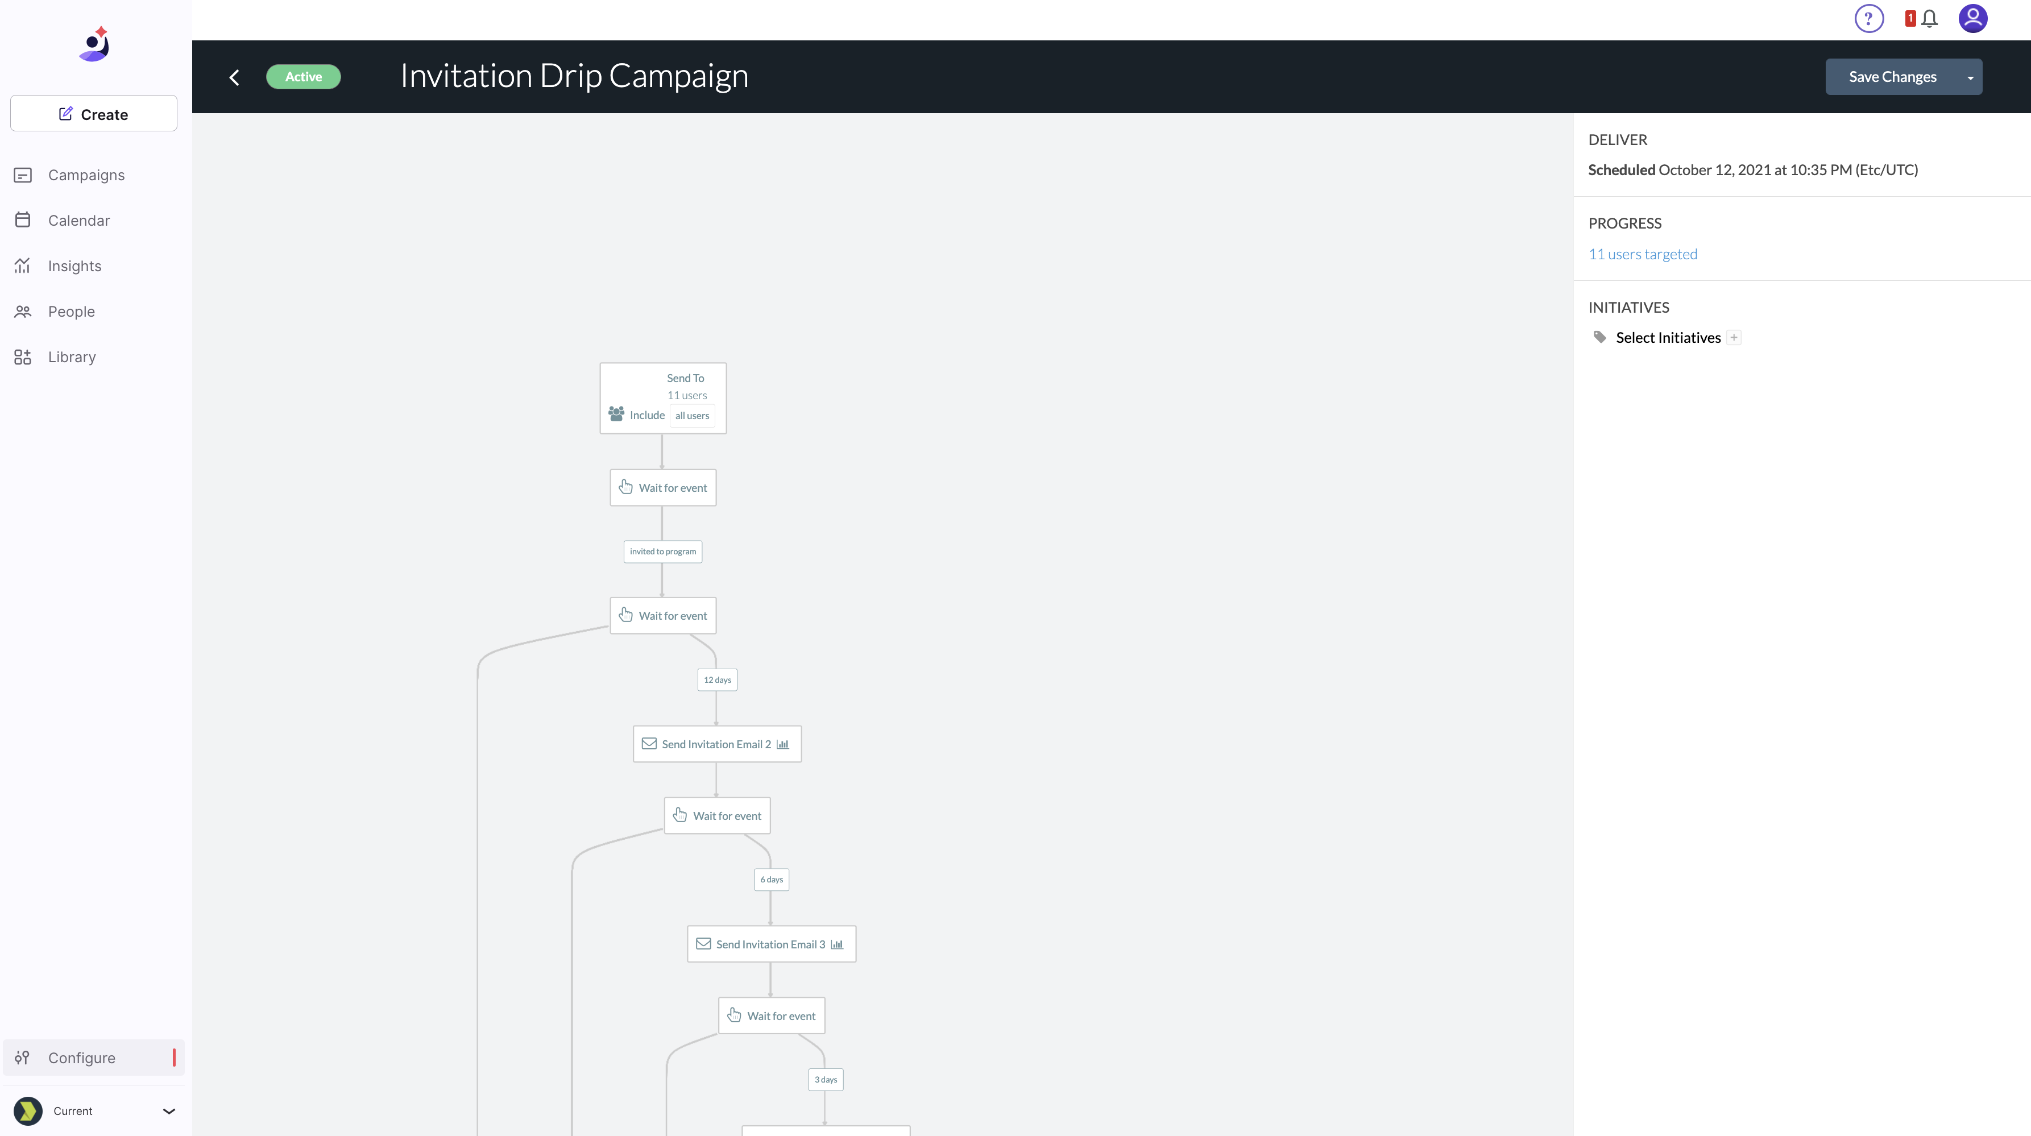Click the Campaigns sidebar icon
Image resolution: width=2031 pixels, height=1136 pixels.
click(23, 175)
